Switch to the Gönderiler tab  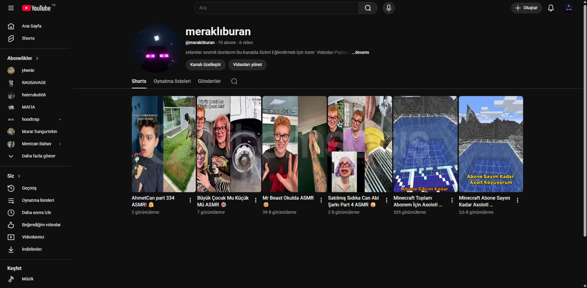click(x=209, y=81)
